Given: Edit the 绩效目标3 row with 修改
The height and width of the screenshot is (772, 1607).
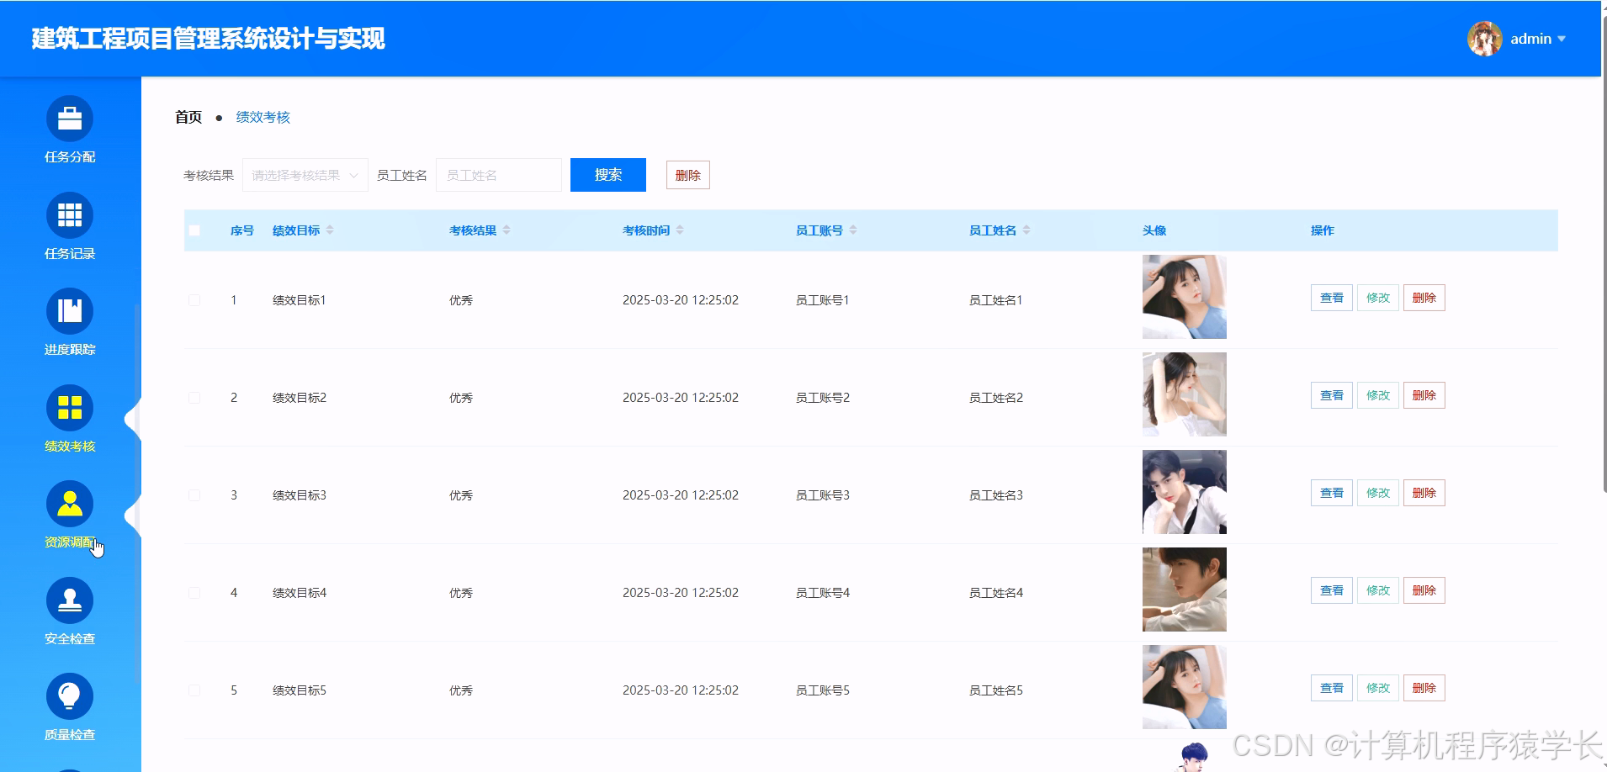Looking at the screenshot, I should [1378, 493].
